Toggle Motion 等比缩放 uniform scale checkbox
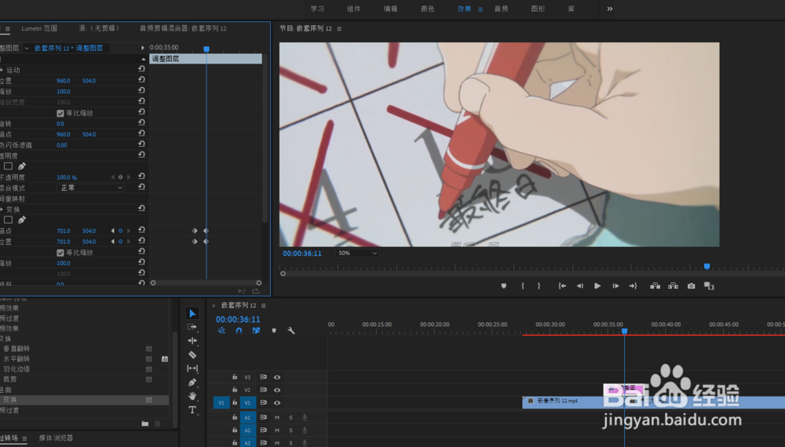The width and height of the screenshot is (785, 447). coord(60,113)
